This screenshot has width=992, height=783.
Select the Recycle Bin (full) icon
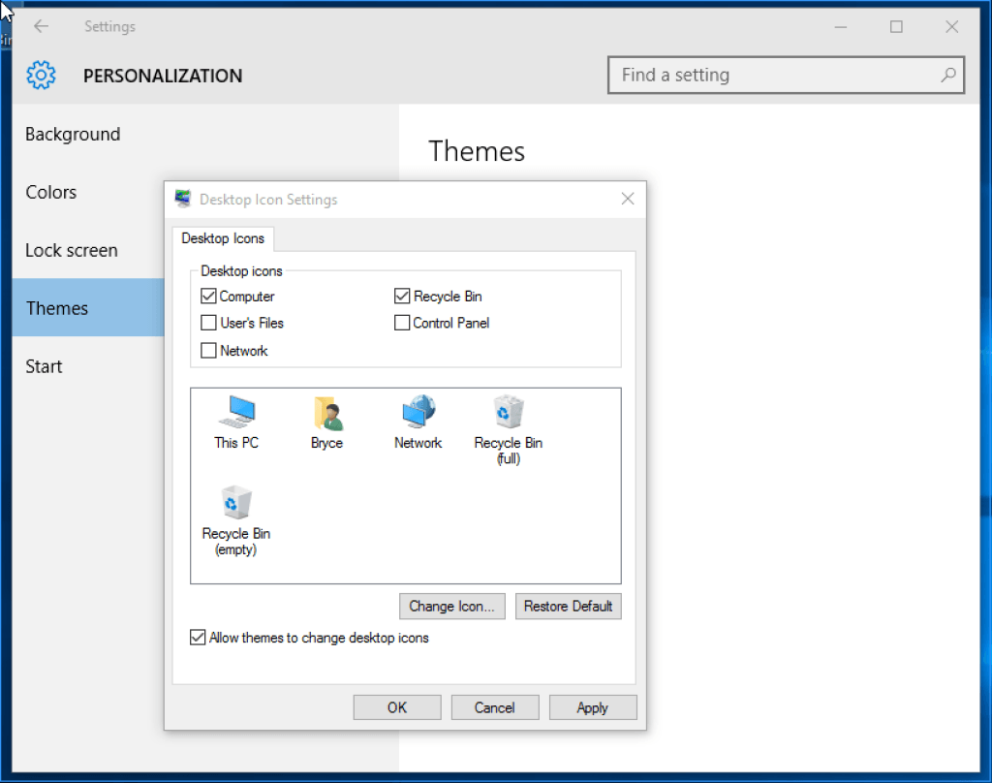coord(508,413)
